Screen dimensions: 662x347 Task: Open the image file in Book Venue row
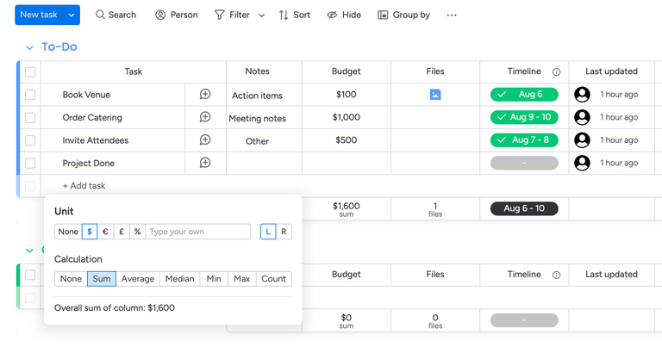435,95
